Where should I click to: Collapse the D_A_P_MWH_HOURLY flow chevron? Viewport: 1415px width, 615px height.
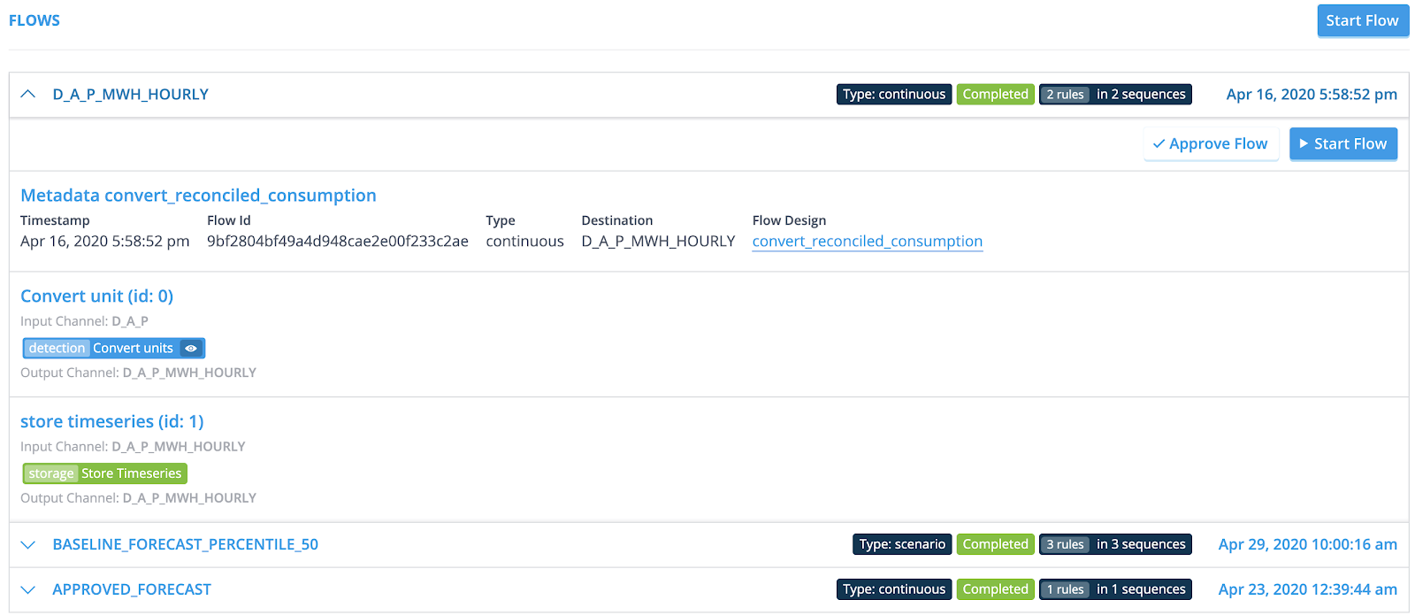(28, 94)
